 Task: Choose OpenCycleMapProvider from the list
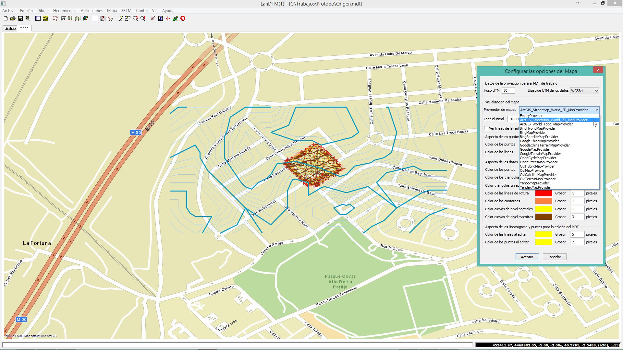pyautogui.click(x=559, y=158)
